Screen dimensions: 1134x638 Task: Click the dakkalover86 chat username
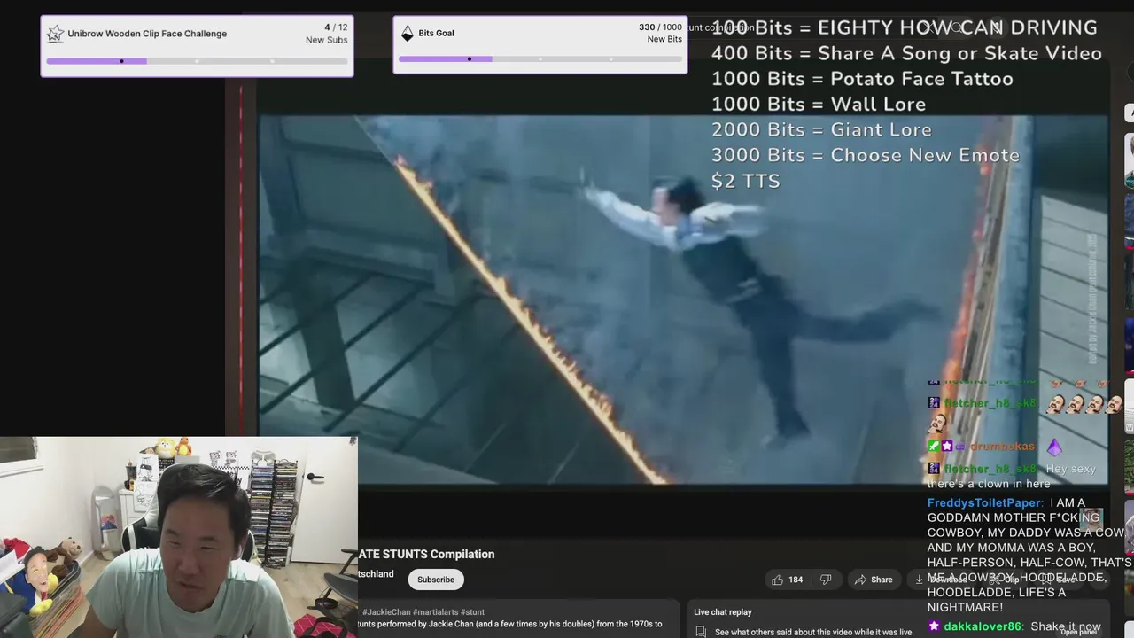[983, 626]
